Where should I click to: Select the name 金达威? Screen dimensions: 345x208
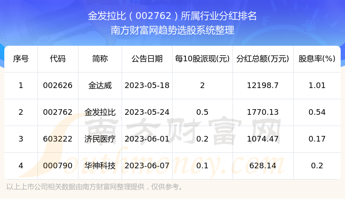pos(100,85)
